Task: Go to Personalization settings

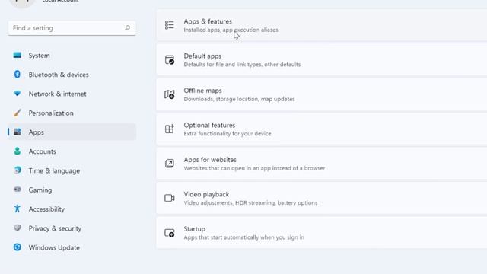Action: coord(72,113)
